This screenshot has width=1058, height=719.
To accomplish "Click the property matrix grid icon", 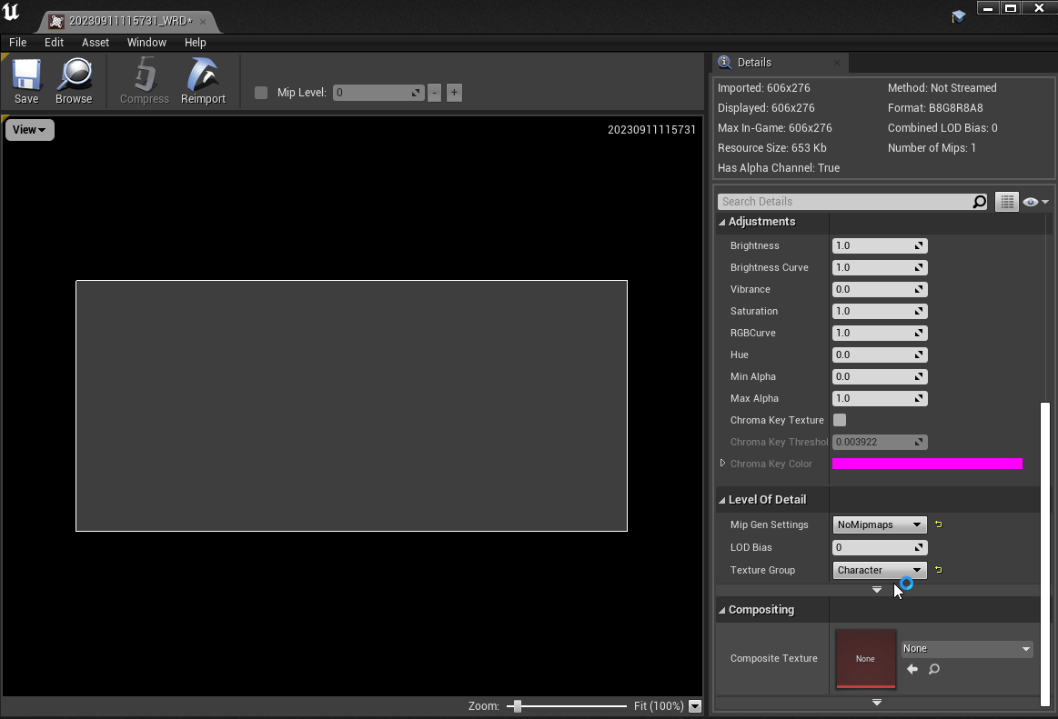I will click(1006, 202).
